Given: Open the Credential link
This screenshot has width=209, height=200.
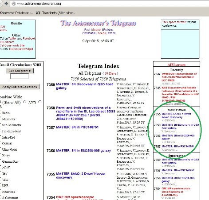Looking at the screenshot, I should (89, 33).
